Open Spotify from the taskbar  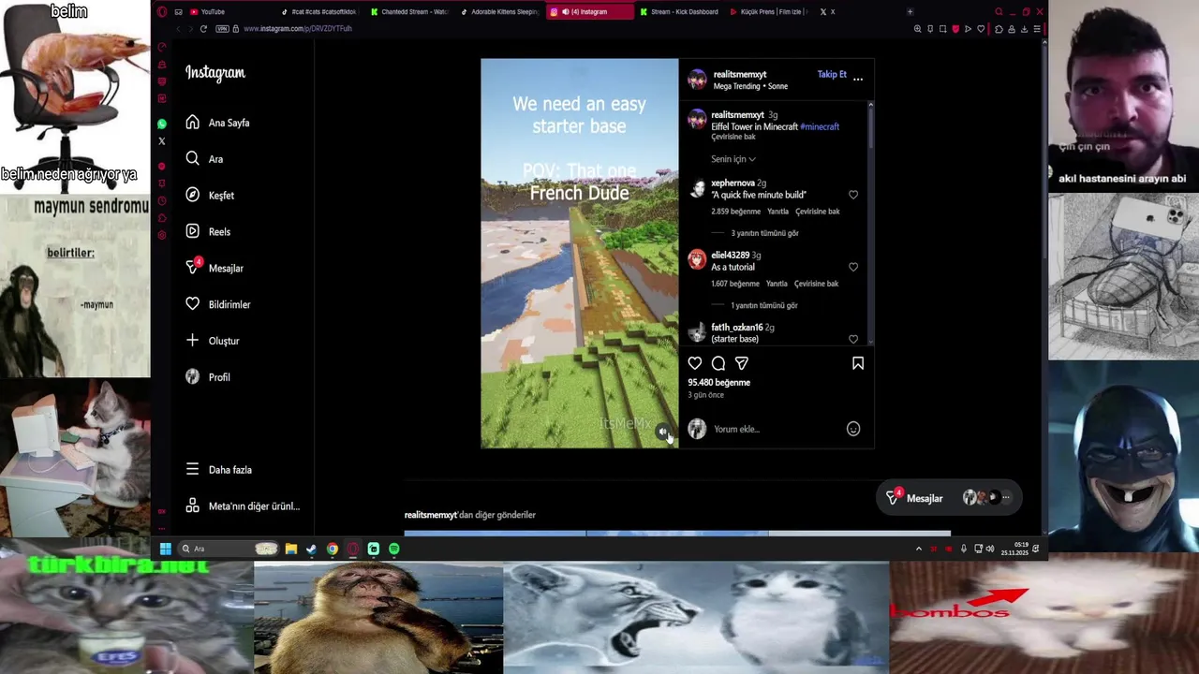(394, 549)
